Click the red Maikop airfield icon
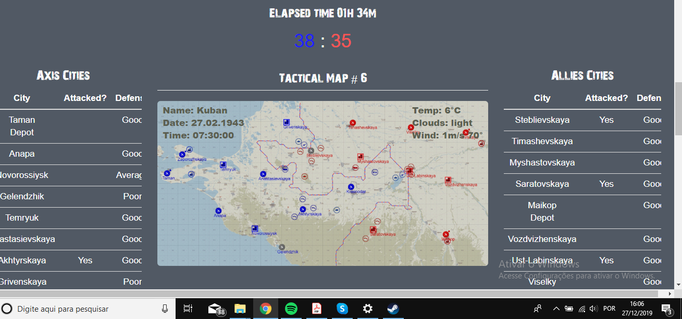Image resolution: width=682 pixels, height=319 pixels. click(x=445, y=235)
